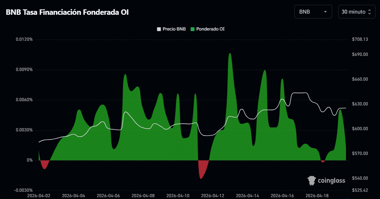Viewport: 380px width, 199px height.
Task: Click the 0% baseline axis label
Action: (x=29, y=160)
